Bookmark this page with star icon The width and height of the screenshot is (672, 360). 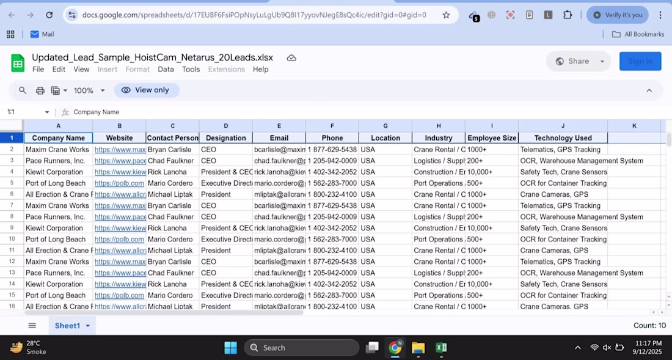click(446, 15)
